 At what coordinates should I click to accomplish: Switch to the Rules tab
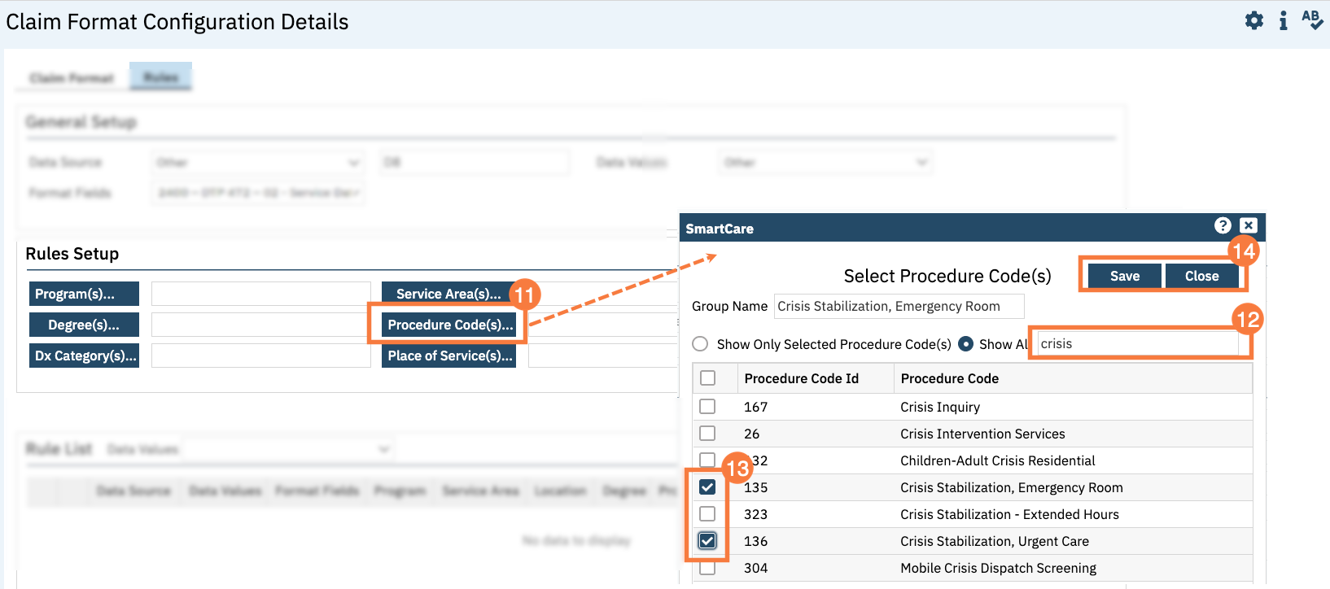point(160,77)
